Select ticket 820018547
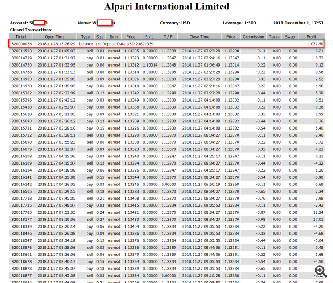This screenshot has height=283, width=333. 21,240
